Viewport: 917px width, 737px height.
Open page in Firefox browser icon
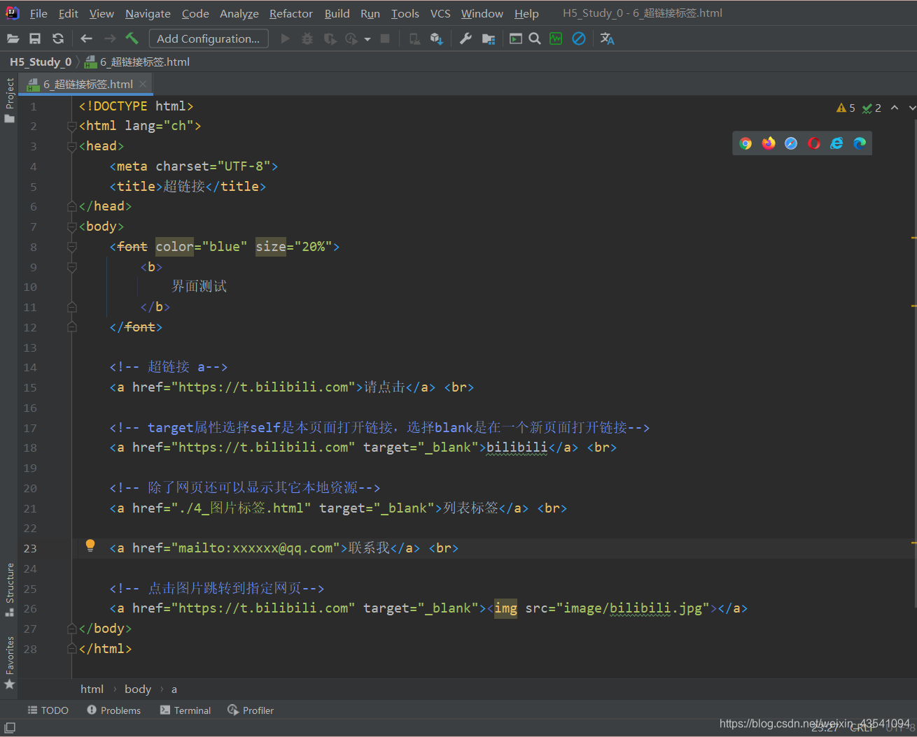click(x=769, y=143)
